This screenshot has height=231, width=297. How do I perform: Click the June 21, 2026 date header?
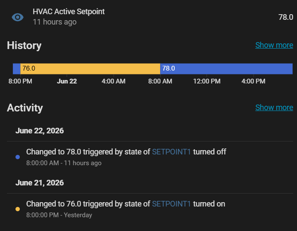[40, 183]
